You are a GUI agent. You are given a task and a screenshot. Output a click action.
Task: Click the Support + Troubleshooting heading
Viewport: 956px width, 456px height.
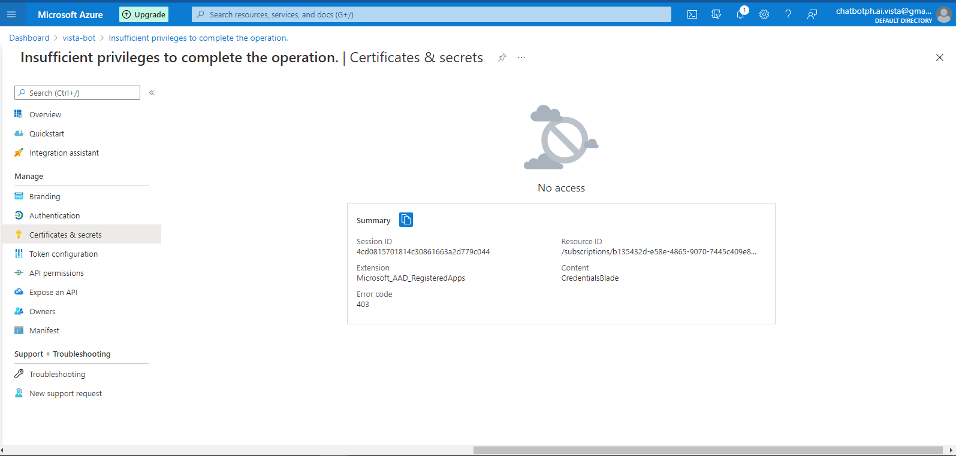(x=62, y=354)
